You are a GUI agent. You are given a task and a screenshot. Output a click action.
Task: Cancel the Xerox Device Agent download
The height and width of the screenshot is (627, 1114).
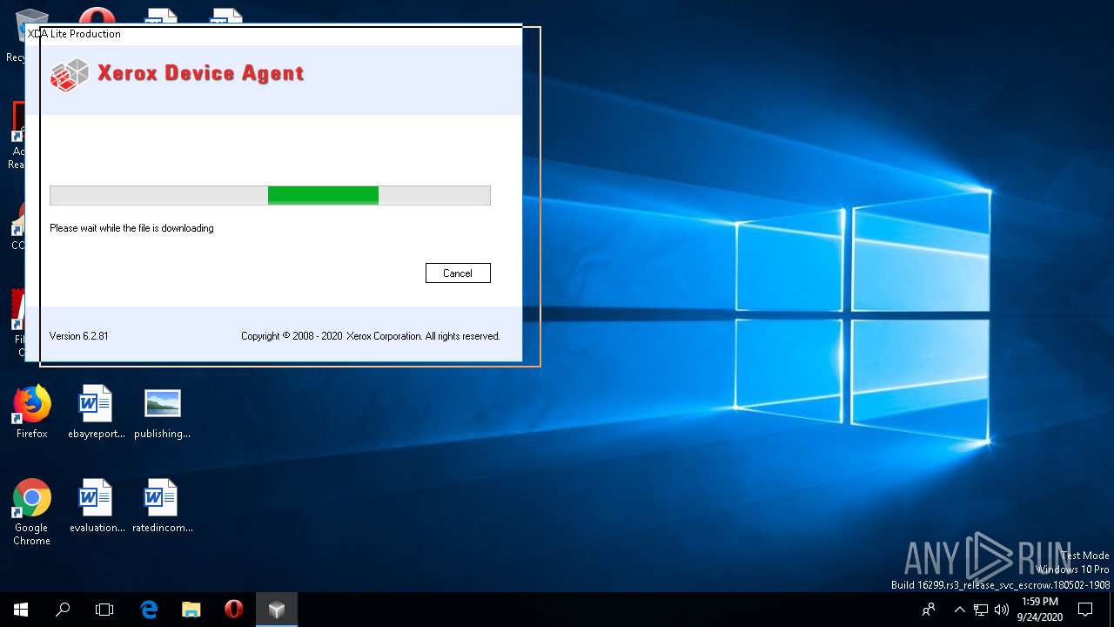click(x=458, y=273)
